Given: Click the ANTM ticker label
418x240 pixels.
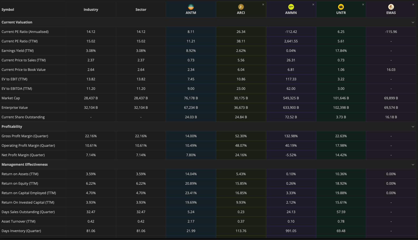Looking at the screenshot, I should tap(191, 13).
